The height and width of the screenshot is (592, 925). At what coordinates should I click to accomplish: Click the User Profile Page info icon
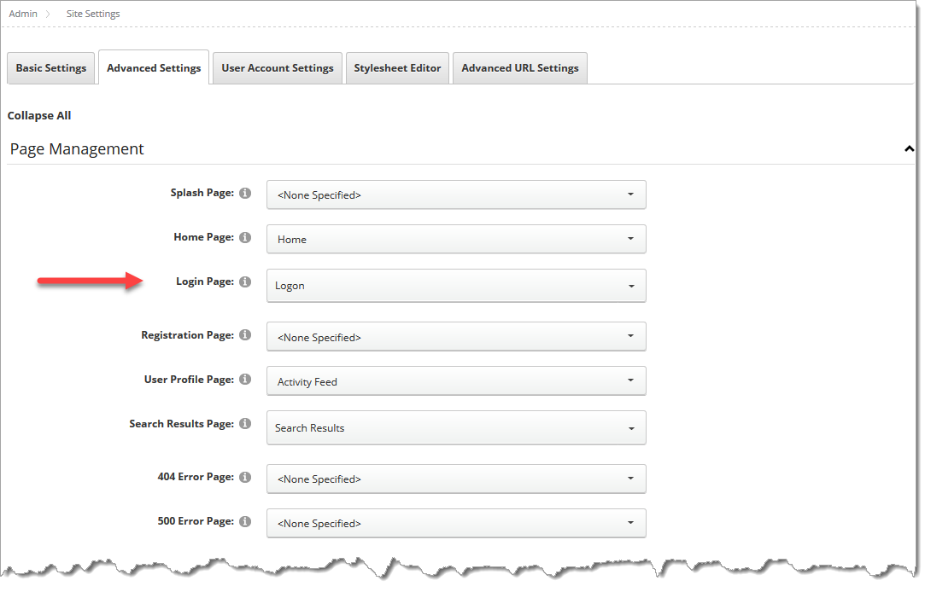pos(245,379)
